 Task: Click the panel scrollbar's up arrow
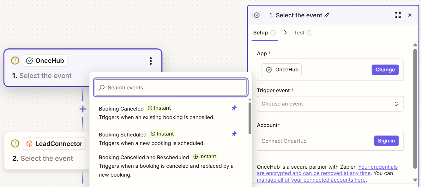tap(415, 45)
